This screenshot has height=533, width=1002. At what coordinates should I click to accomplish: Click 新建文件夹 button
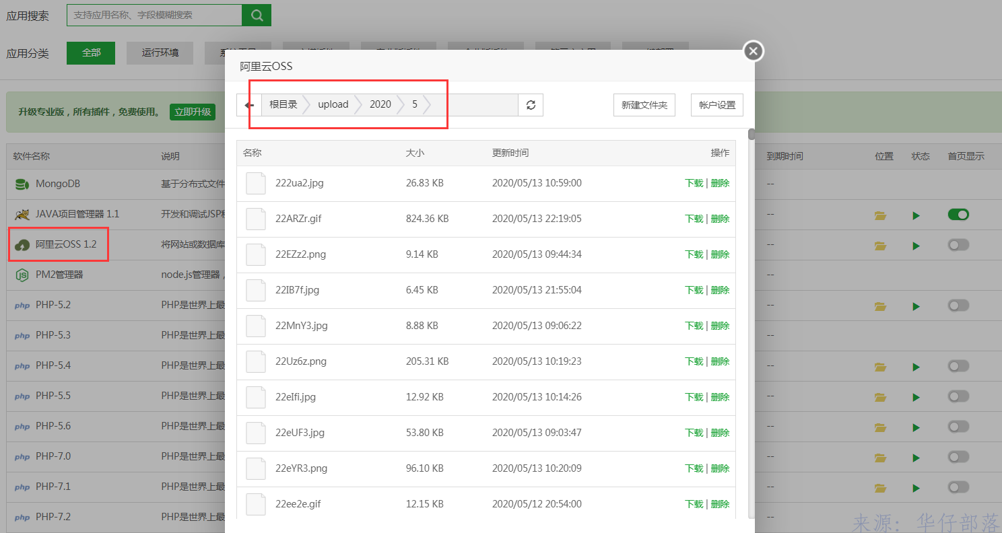pyautogui.click(x=644, y=105)
